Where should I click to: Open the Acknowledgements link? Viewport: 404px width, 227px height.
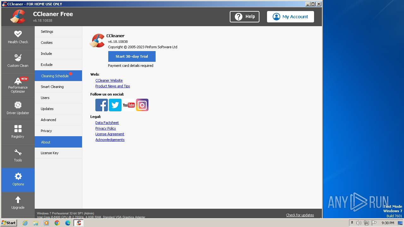click(x=110, y=140)
